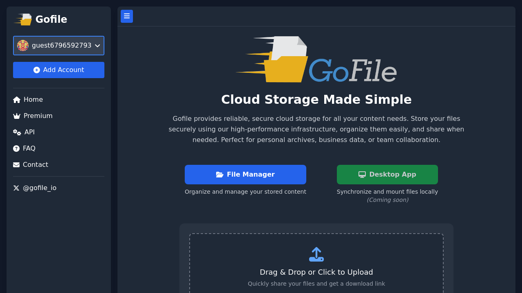
Task: Click the X logo icon beside @gofile_io
Action: pyautogui.click(x=16, y=188)
